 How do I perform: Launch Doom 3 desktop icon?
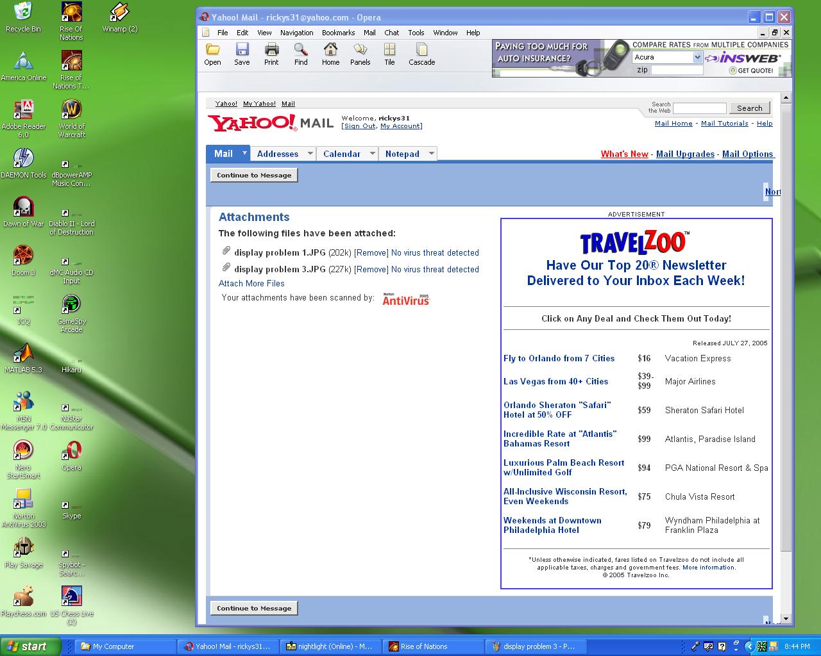coord(24,261)
